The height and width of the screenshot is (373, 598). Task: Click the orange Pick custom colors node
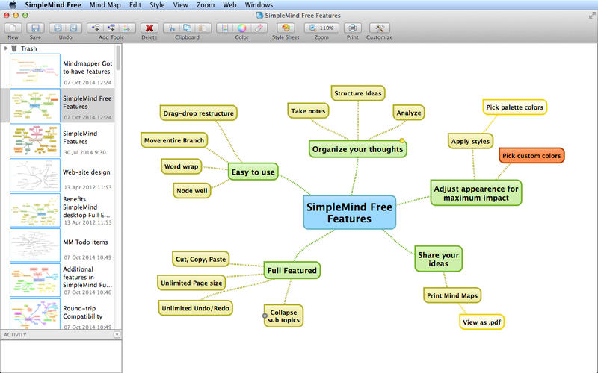[531, 156]
